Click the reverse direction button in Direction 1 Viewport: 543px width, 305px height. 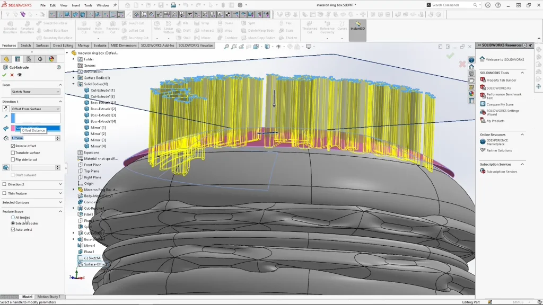6,109
